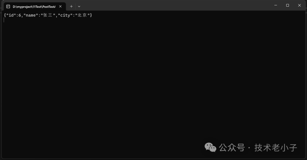This screenshot has width=307, height=160.
Task: Minimize the terminal window
Action: pyautogui.click(x=275, y=5)
